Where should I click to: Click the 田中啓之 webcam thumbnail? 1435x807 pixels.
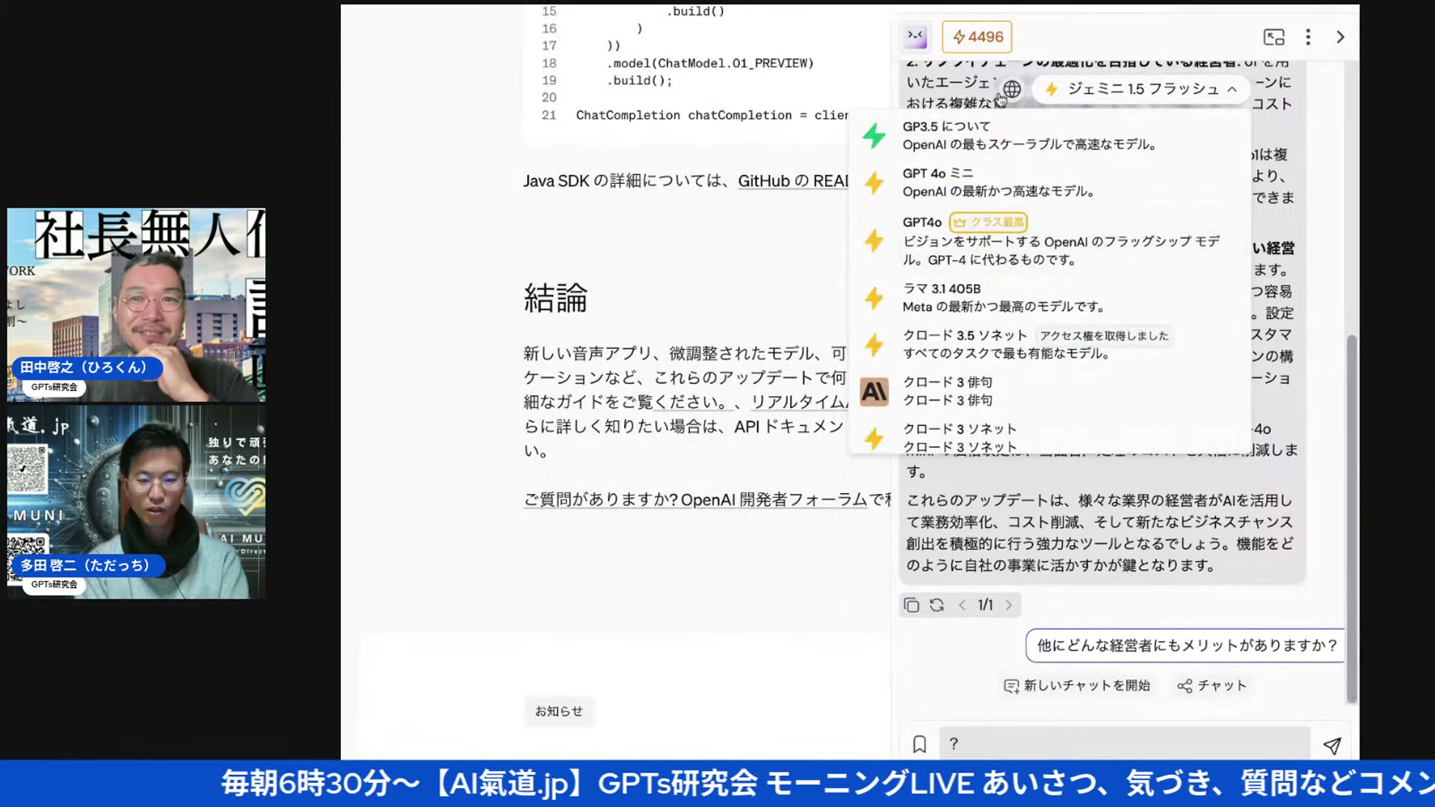point(136,305)
